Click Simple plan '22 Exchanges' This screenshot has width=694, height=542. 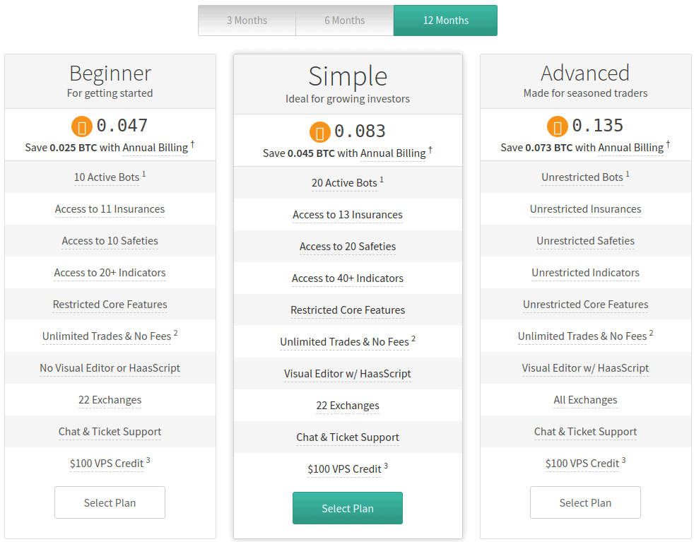[x=348, y=406]
